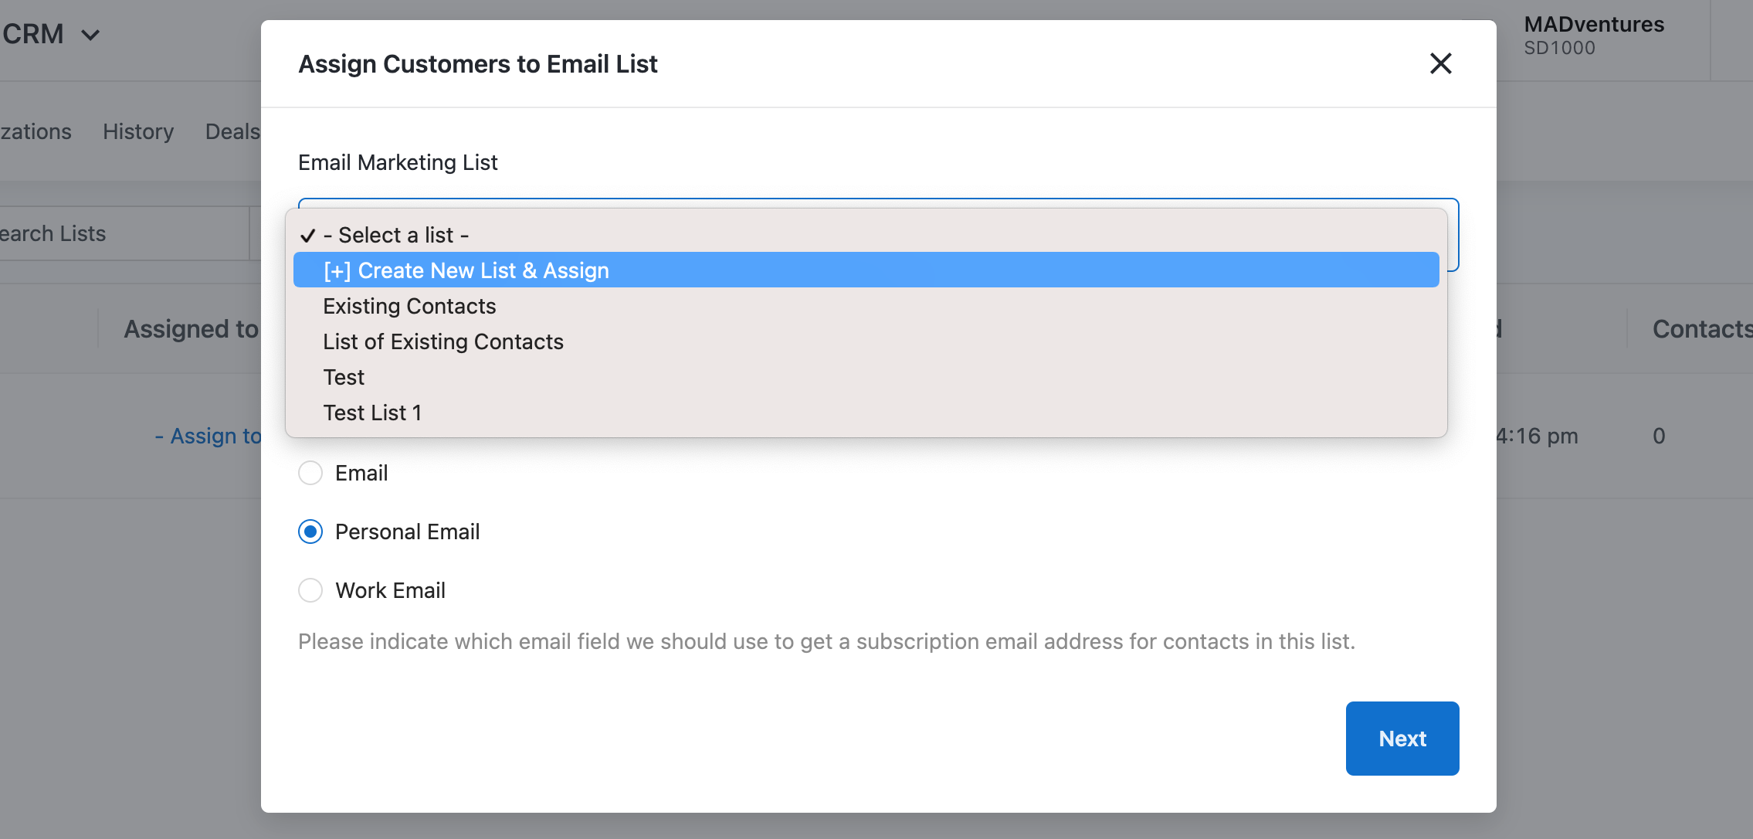Viewport: 1753px width, 839px height.
Task: Select the Test list option
Action: pos(344,377)
